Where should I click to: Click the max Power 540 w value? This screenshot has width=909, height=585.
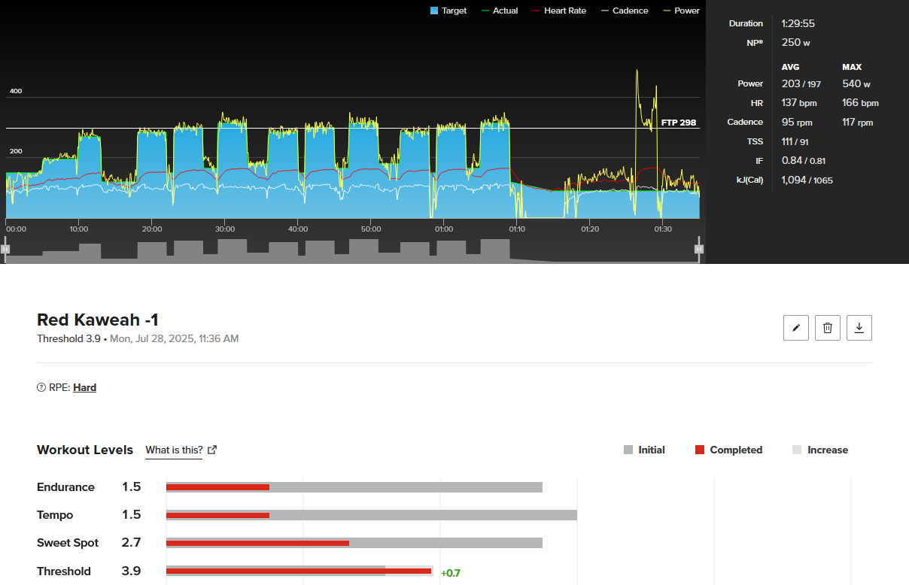[x=856, y=83]
